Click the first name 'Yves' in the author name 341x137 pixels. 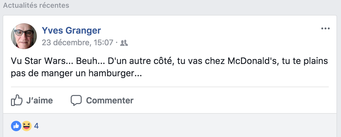52,30
